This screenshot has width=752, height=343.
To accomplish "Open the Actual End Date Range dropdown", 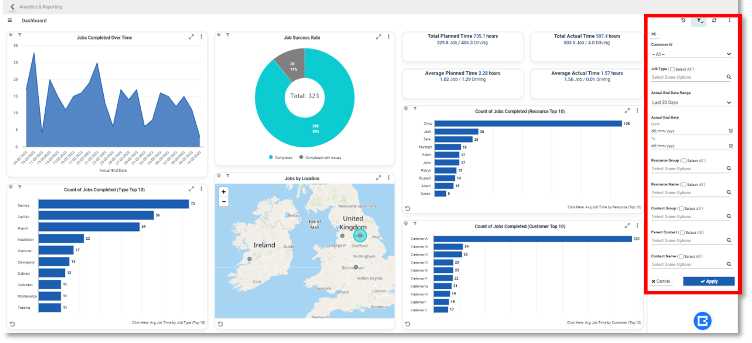I will pyautogui.click(x=691, y=103).
